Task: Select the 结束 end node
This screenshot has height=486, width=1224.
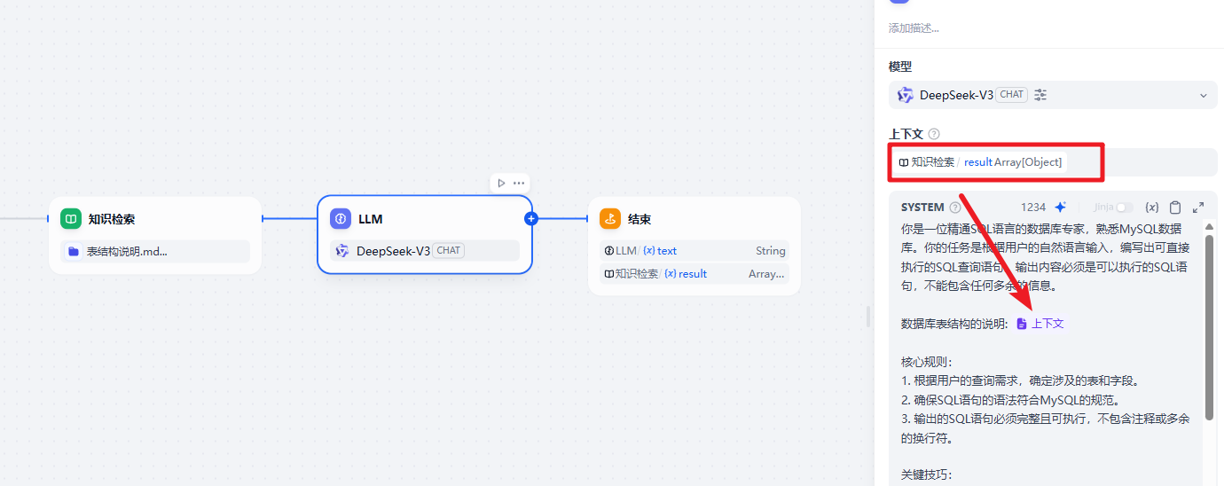Action: coord(694,219)
